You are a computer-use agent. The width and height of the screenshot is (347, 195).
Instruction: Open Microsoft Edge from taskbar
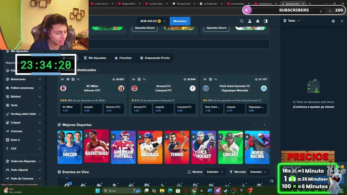pyautogui.click(x=170, y=191)
